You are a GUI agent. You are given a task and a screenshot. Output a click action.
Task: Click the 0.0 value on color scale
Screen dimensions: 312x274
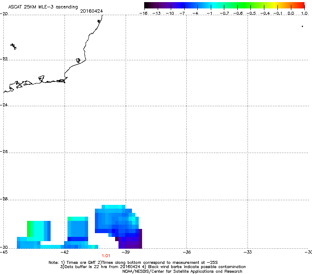291,13
